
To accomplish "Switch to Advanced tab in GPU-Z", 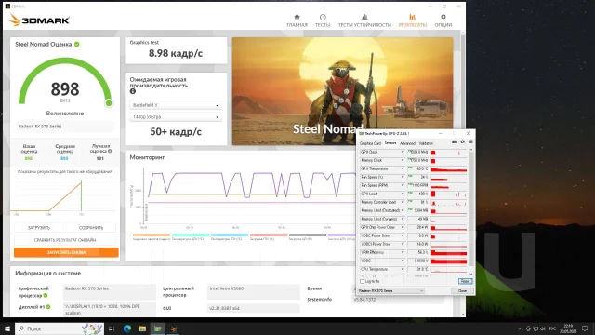I will pos(407,143).
